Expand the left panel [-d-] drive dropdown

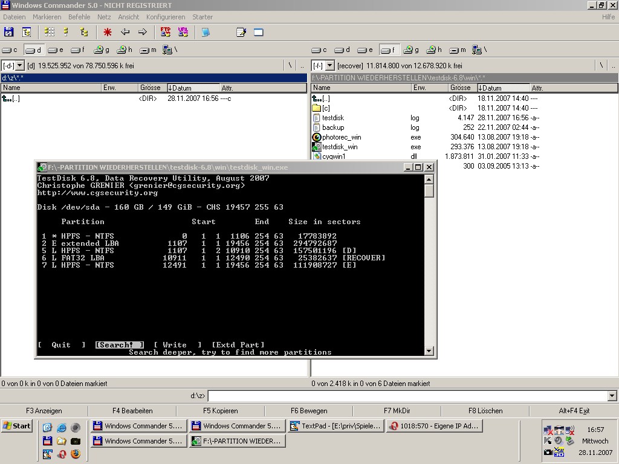tap(20, 65)
